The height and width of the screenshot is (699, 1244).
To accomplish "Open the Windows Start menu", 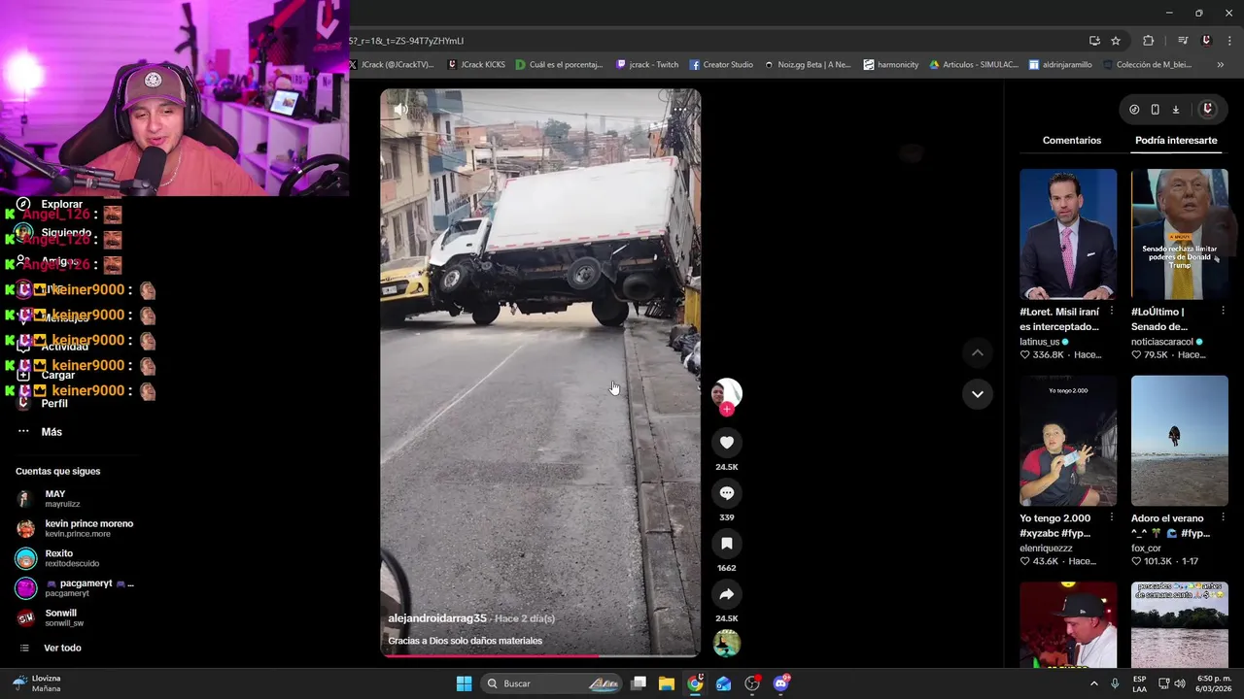I will click(x=464, y=683).
